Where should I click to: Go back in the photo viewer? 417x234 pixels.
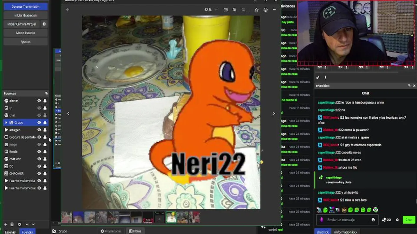68,10
